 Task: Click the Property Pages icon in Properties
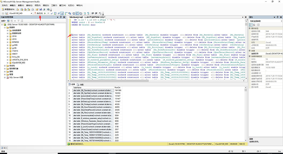pos(258,25)
